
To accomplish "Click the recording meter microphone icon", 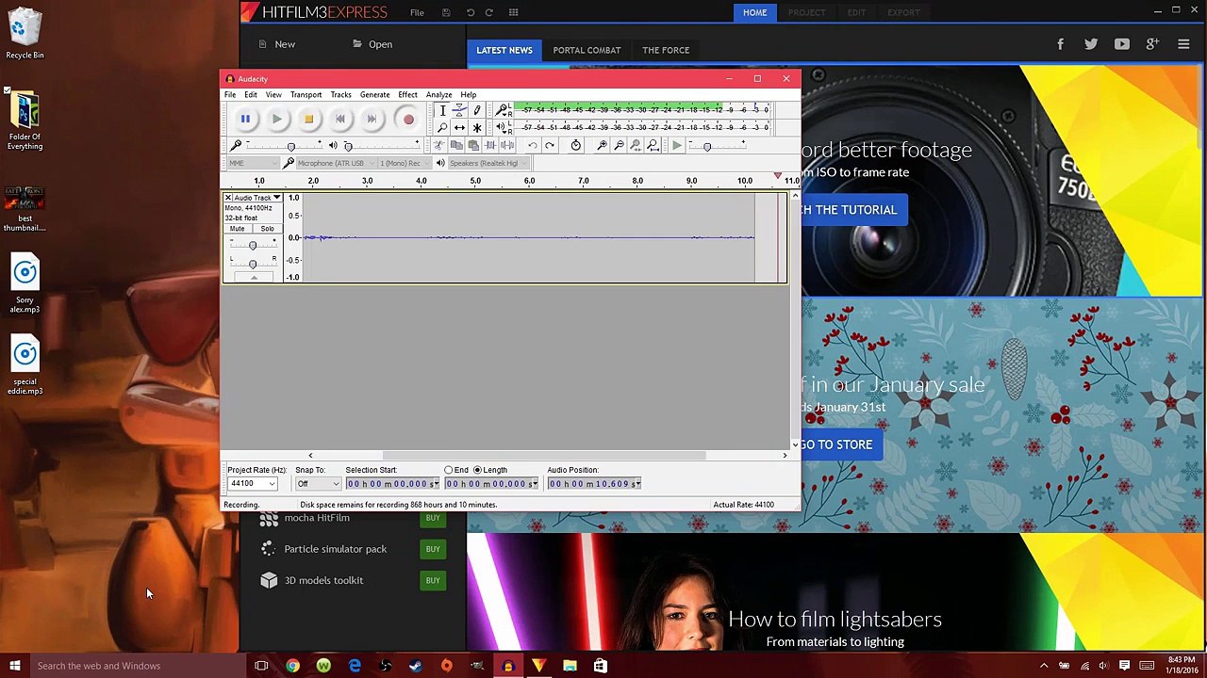I will click(503, 110).
